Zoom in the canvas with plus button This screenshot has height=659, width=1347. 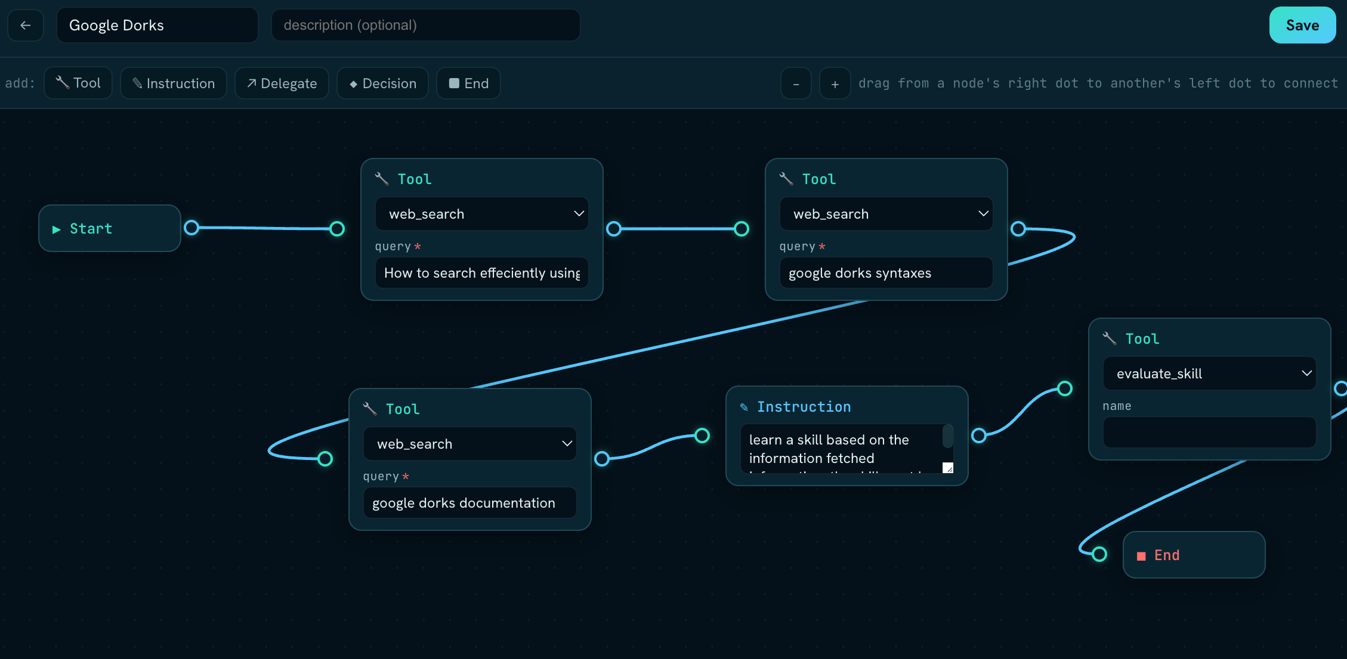coord(835,83)
